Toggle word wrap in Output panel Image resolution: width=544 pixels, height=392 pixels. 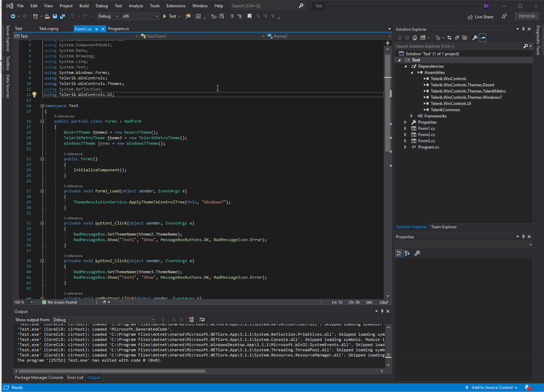[202, 319]
